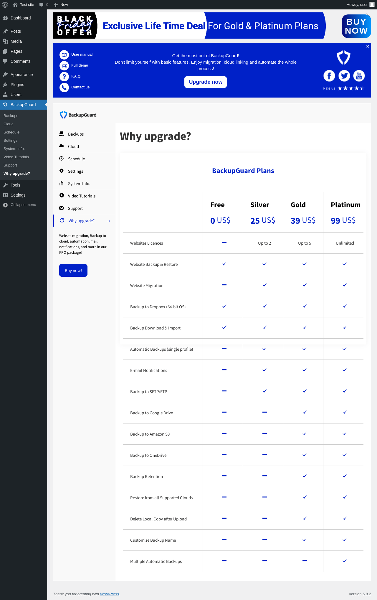377x600 pixels.
Task: Open the User manual book icon
Action: point(64,55)
